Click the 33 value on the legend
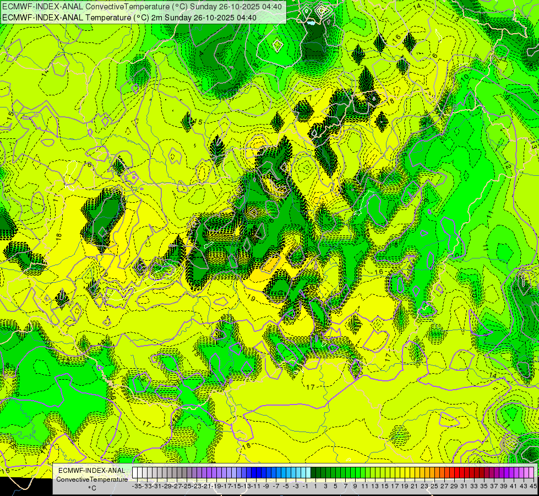This screenshot has height=496, width=539. 475,486
